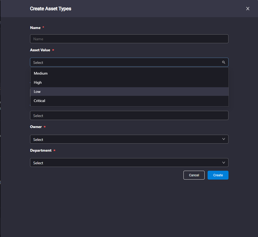
Task: Click the Owner field label
Action: [36, 127]
